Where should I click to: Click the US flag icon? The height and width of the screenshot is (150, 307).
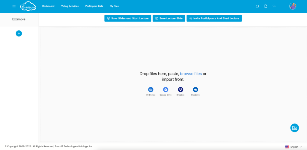click(x=287, y=147)
